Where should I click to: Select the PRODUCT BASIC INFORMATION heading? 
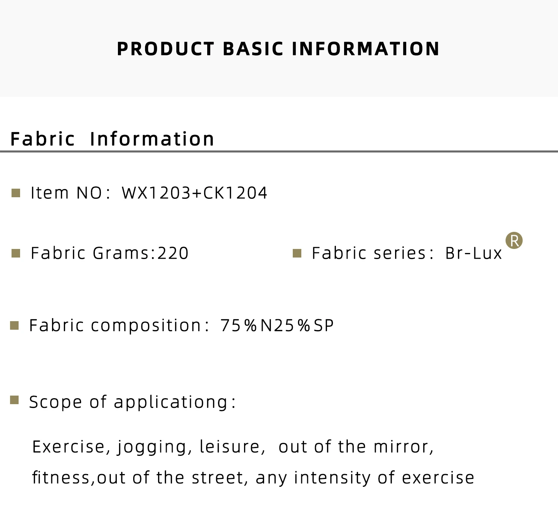[x=278, y=49]
